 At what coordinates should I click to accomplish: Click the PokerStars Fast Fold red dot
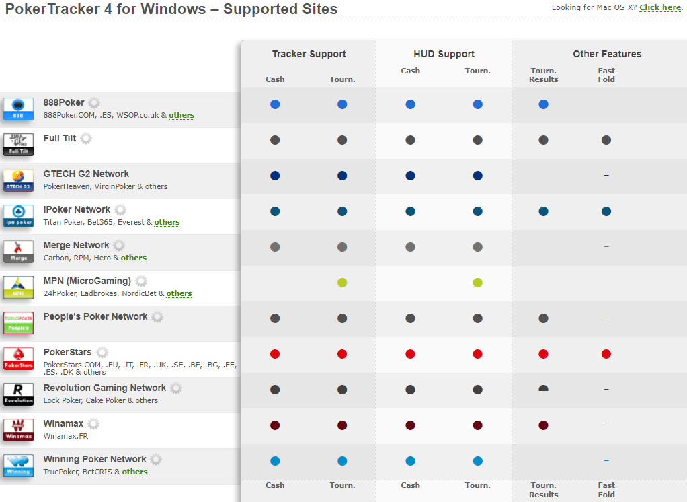pos(606,354)
